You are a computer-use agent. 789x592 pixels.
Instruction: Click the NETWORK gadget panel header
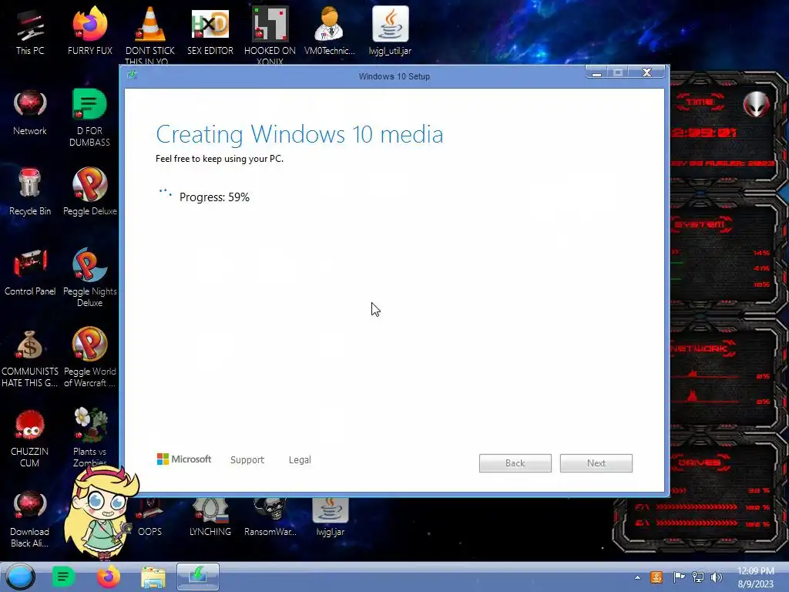pos(703,348)
